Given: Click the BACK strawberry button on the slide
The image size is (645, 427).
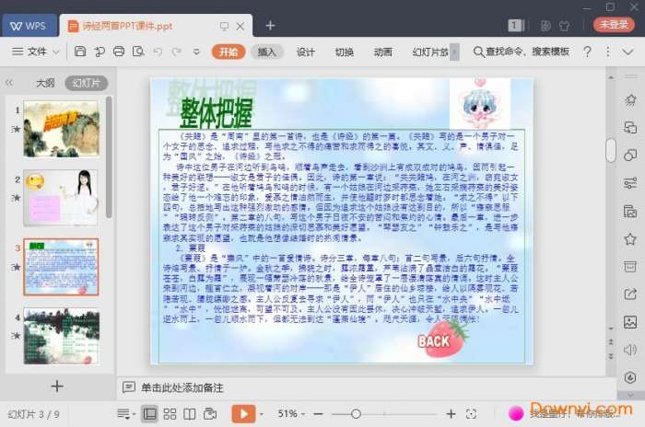Looking at the screenshot, I should tap(442, 339).
